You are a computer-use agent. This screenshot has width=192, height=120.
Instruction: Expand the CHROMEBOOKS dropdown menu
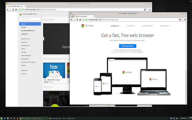coord(148,26)
